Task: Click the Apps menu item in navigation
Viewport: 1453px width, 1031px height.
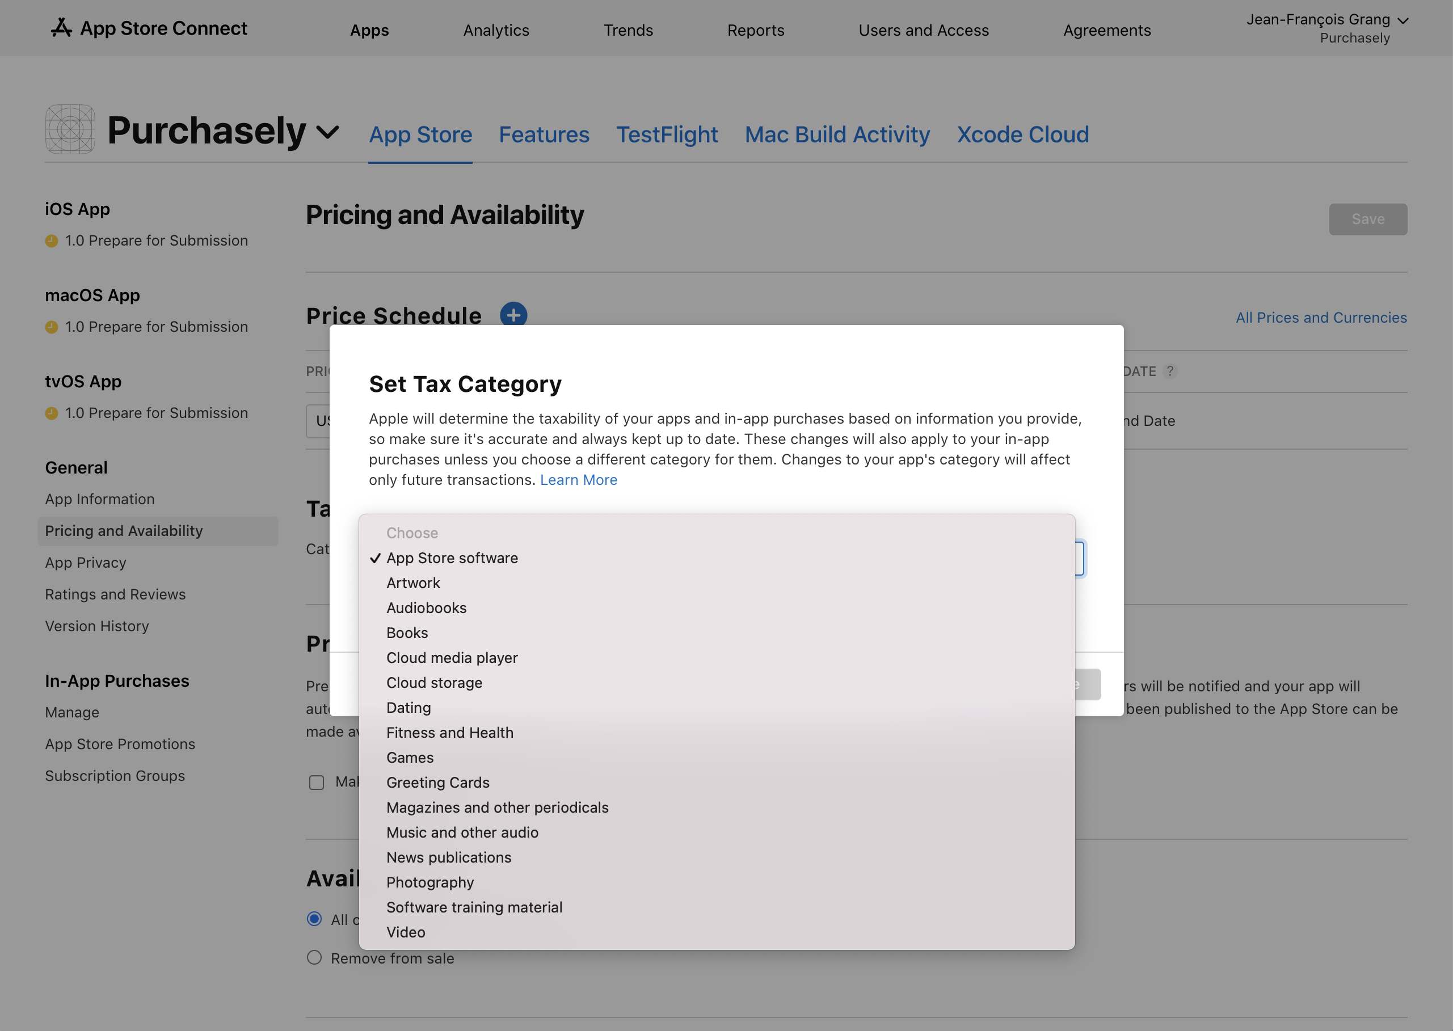Action: click(x=368, y=30)
